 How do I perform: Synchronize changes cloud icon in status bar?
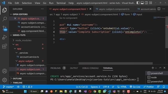pos(18,87)
